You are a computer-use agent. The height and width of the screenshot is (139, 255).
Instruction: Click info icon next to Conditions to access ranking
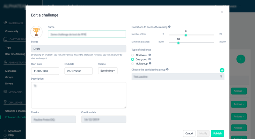click(x=169, y=27)
